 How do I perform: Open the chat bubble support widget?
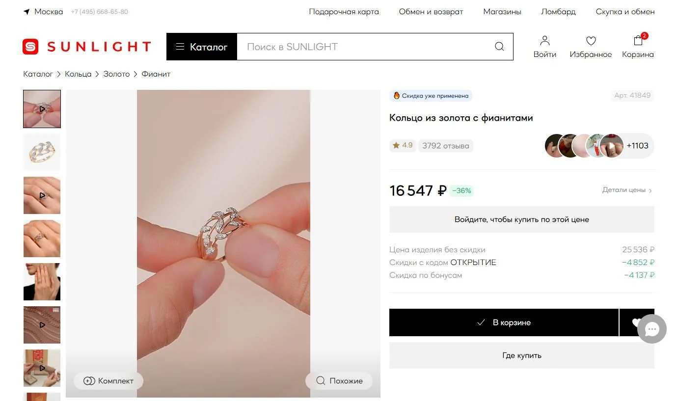pyautogui.click(x=652, y=329)
